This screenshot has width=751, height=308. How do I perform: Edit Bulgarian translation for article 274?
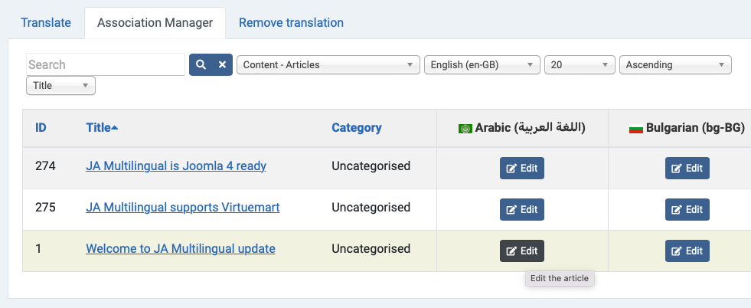click(687, 168)
